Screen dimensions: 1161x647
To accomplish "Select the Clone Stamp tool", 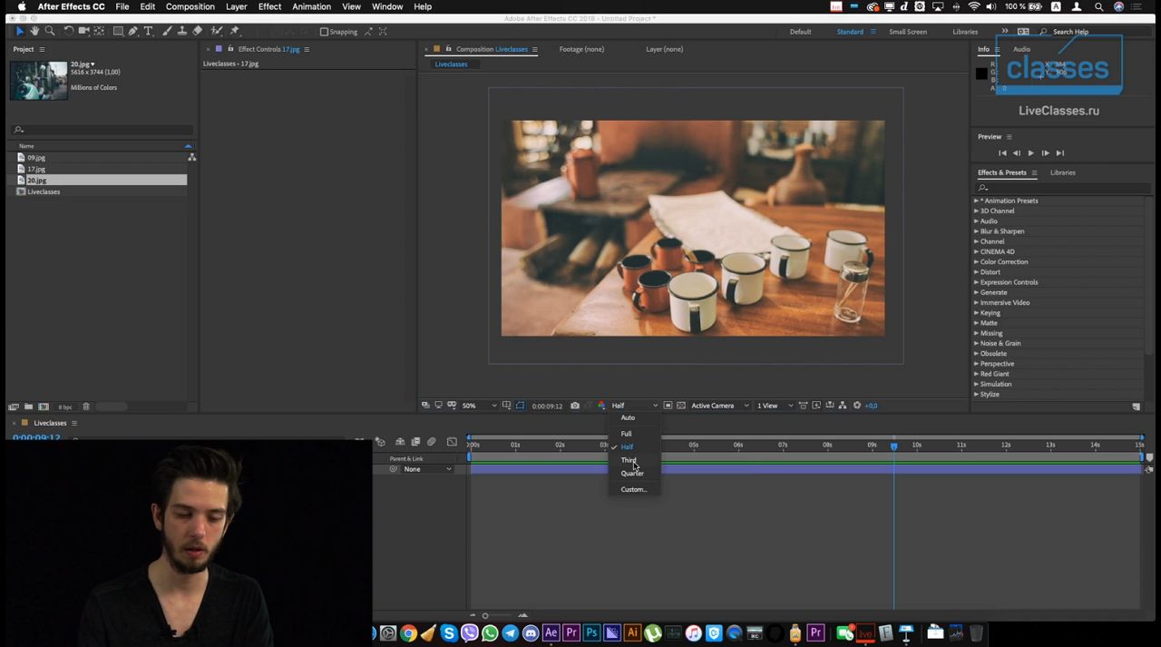I will coord(183,31).
